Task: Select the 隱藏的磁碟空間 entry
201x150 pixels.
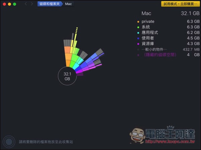Action: pyautogui.click(x=168, y=55)
